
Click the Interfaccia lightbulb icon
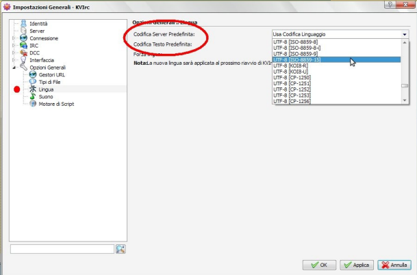click(24, 60)
